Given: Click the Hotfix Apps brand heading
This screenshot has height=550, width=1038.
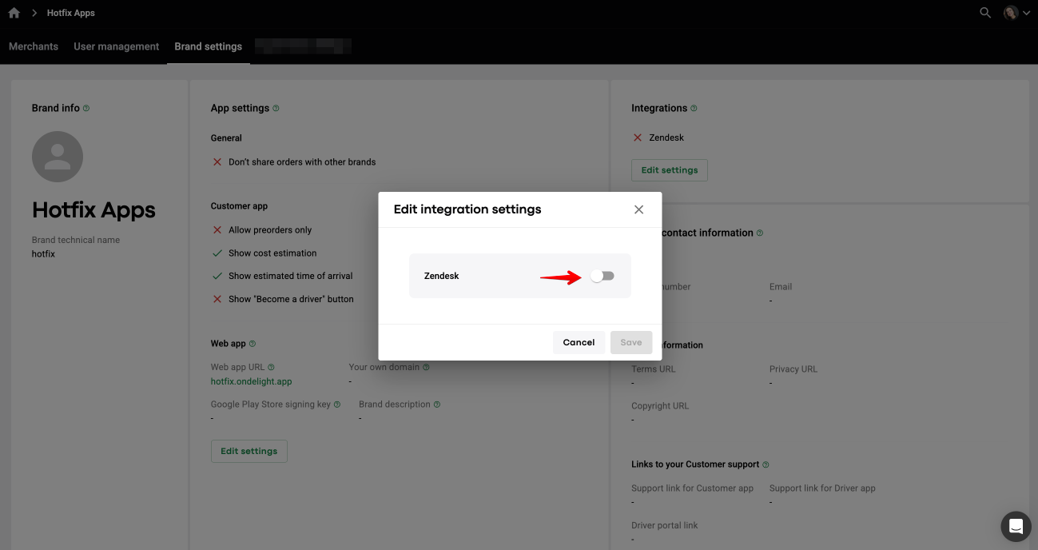Looking at the screenshot, I should pyautogui.click(x=93, y=210).
